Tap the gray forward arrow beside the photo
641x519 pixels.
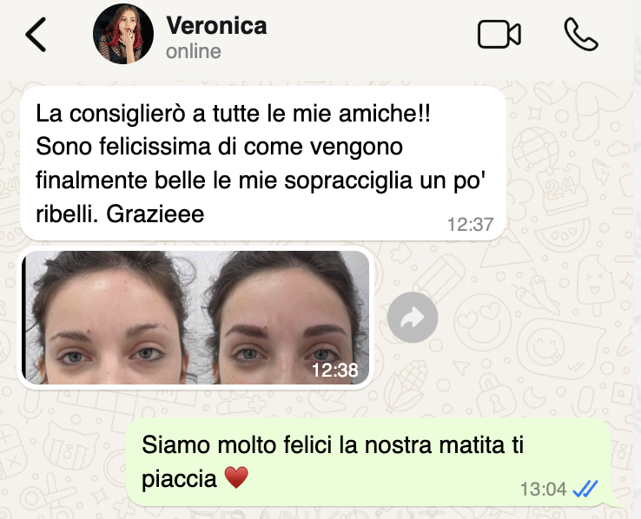coord(413,318)
